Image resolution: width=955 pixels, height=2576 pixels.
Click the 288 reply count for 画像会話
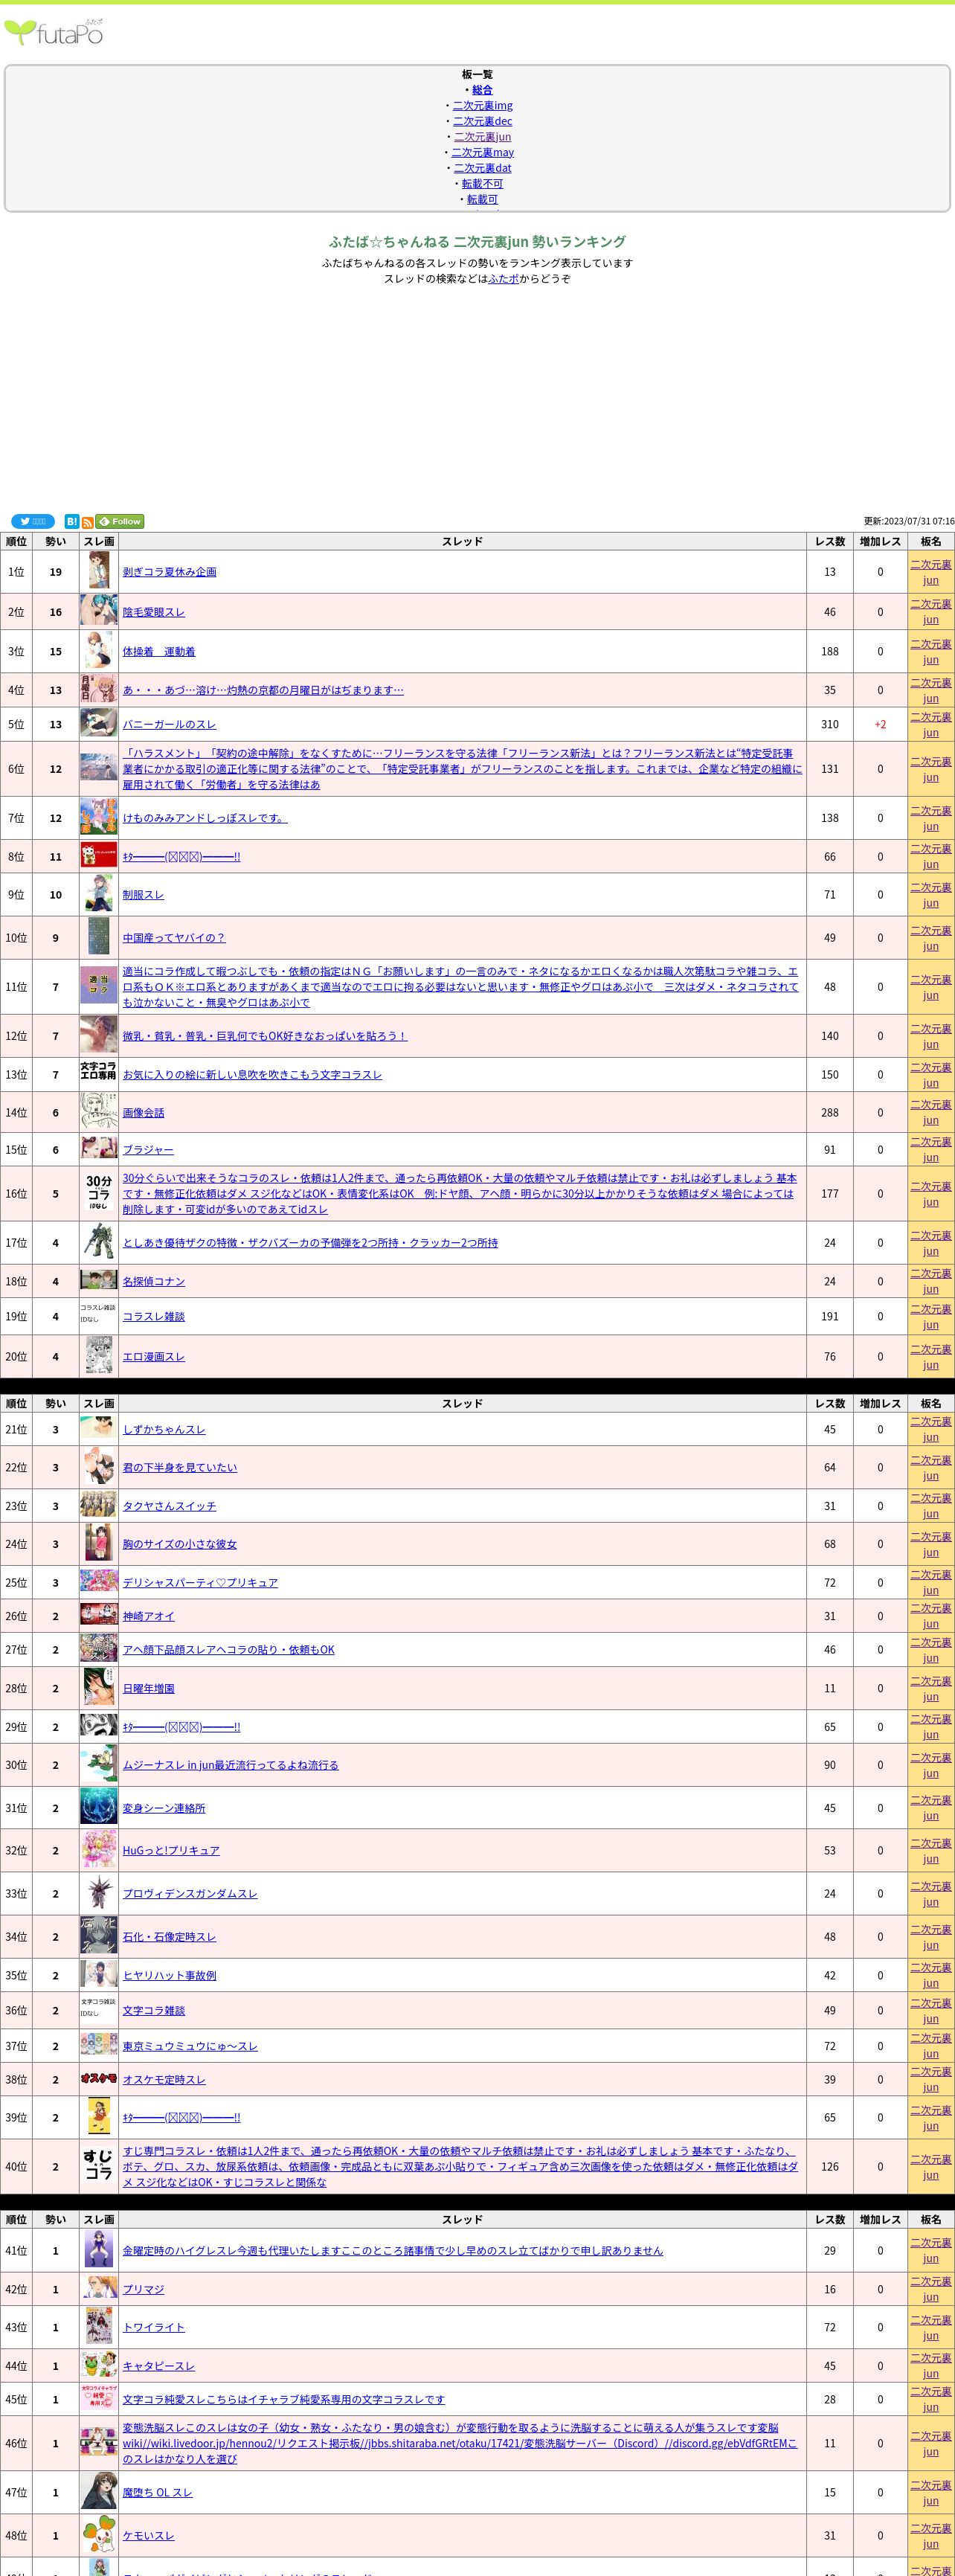(x=830, y=1113)
